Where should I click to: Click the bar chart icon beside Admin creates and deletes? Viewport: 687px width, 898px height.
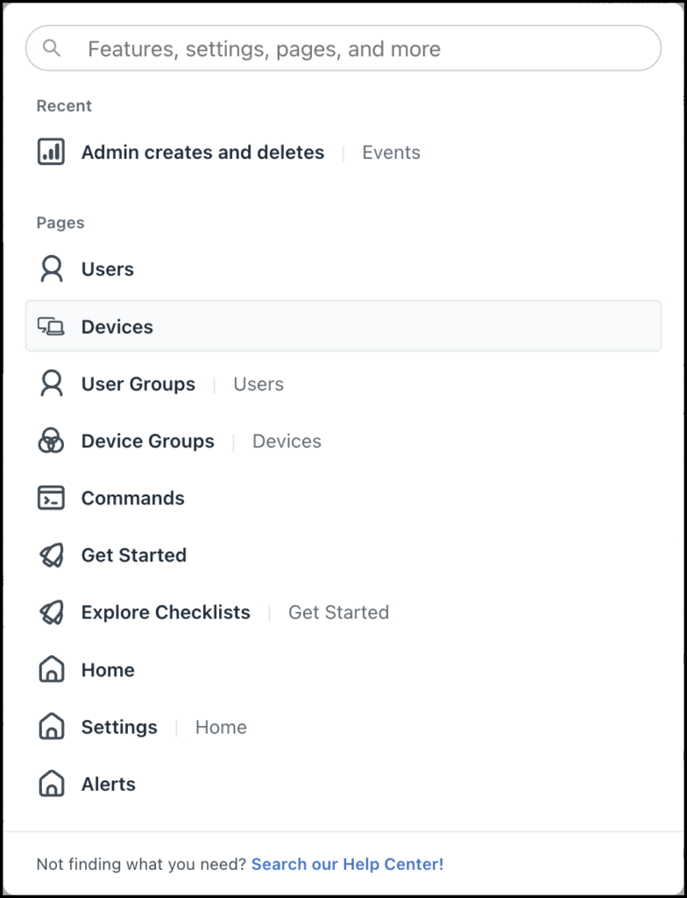pyautogui.click(x=51, y=151)
